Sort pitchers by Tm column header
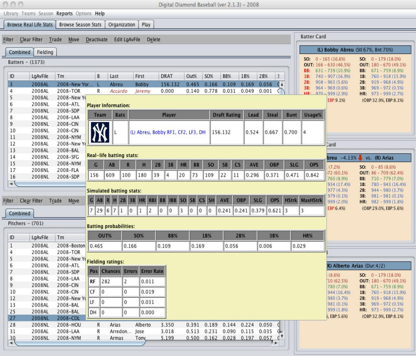Viewport: 416px width, 356px height. point(70,237)
